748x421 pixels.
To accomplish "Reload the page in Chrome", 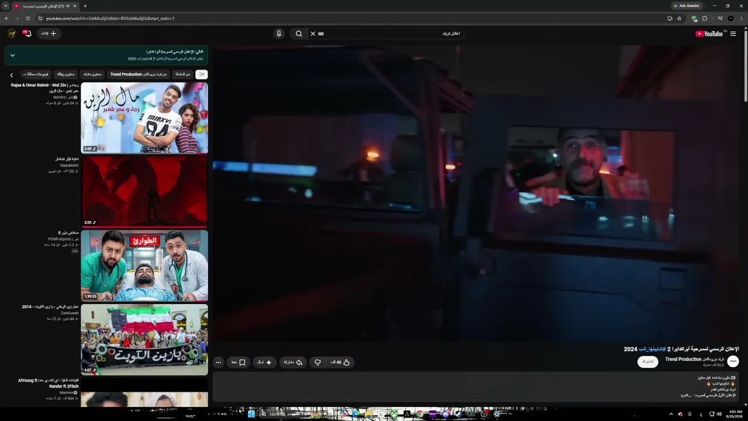I will click(27, 18).
